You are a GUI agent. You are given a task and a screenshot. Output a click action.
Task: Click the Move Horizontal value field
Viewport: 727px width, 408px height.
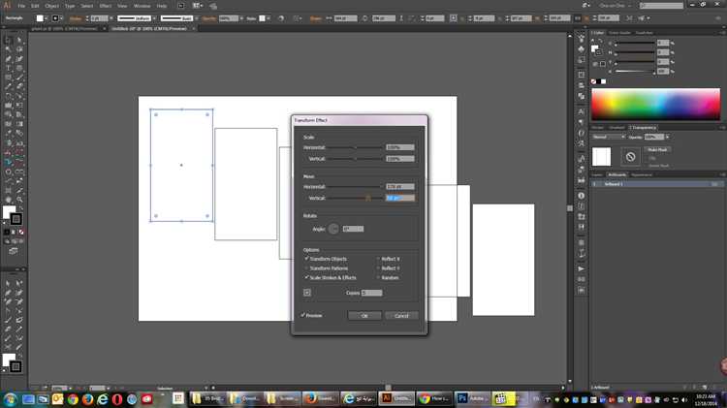pyautogui.click(x=399, y=186)
